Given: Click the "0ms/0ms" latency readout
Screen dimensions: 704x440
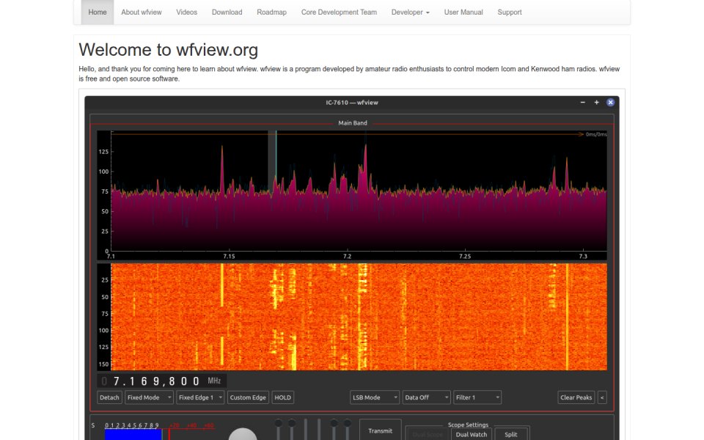Looking at the screenshot, I should point(596,134).
